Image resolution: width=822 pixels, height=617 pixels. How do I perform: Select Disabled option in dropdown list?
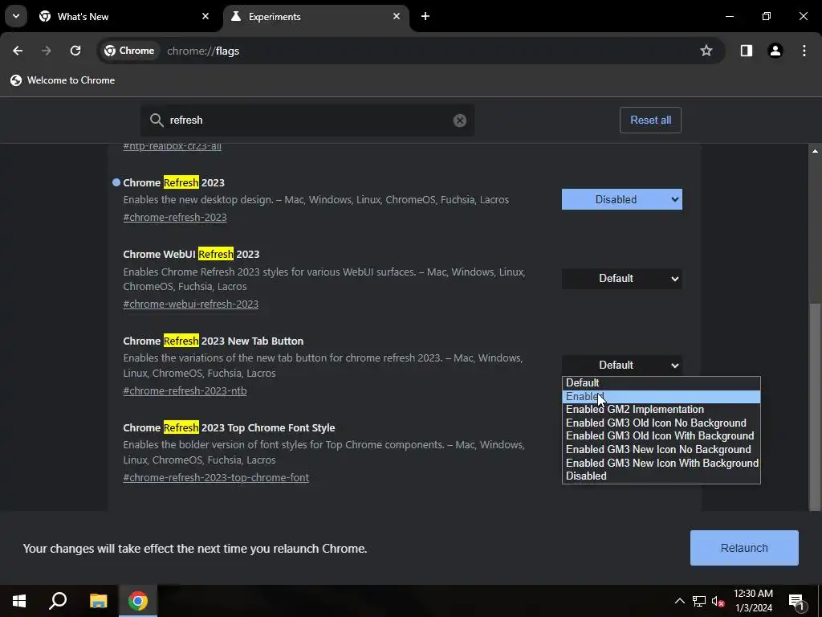coord(661,476)
